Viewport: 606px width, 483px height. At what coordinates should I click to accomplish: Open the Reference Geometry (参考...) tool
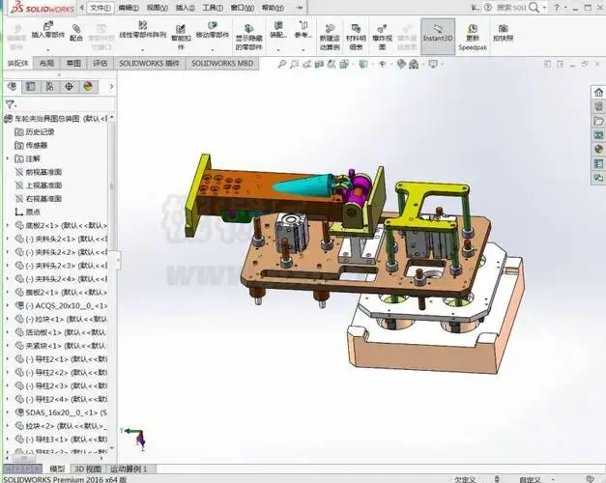[303, 31]
